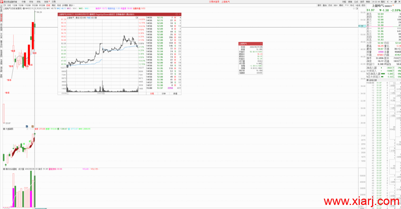This screenshot has width=401, height=209.
Task: Switch chart to 分时 view
Action: point(9,5)
